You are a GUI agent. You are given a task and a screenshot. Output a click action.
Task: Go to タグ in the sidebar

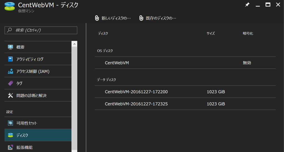[x=38, y=83]
